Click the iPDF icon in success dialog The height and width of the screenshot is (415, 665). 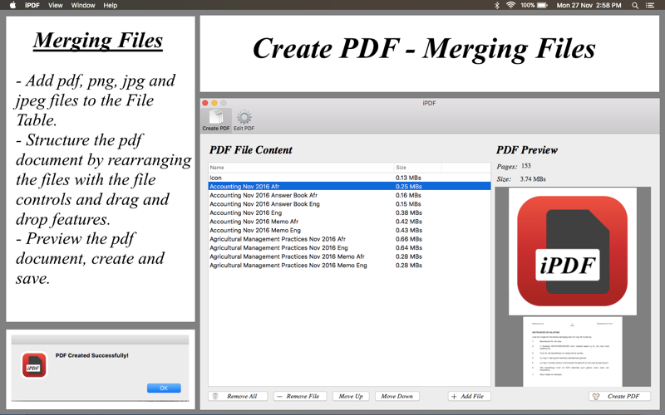click(34, 365)
